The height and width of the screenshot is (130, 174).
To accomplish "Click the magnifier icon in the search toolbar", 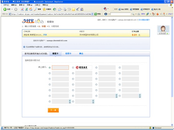I will click(133, 14).
